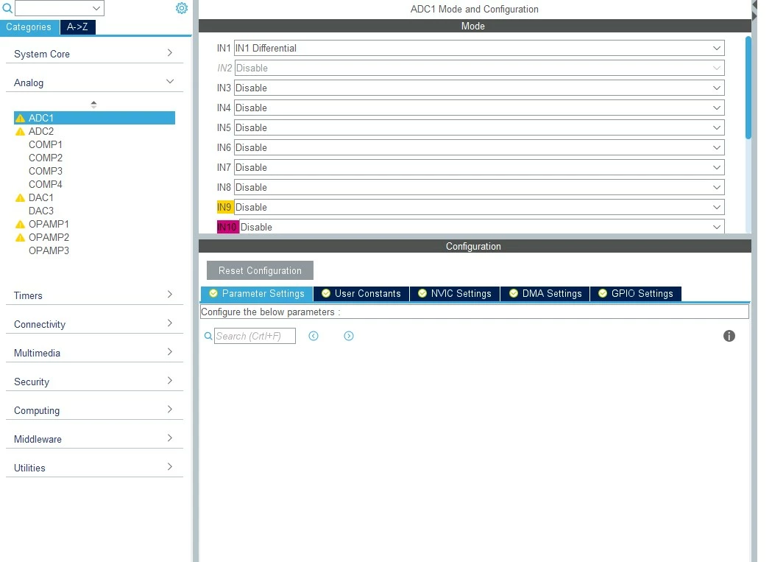Image resolution: width=772 pixels, height=562 pixels.
Task: Open the sidebar search combo box dropdown
Action: point(96,8)
